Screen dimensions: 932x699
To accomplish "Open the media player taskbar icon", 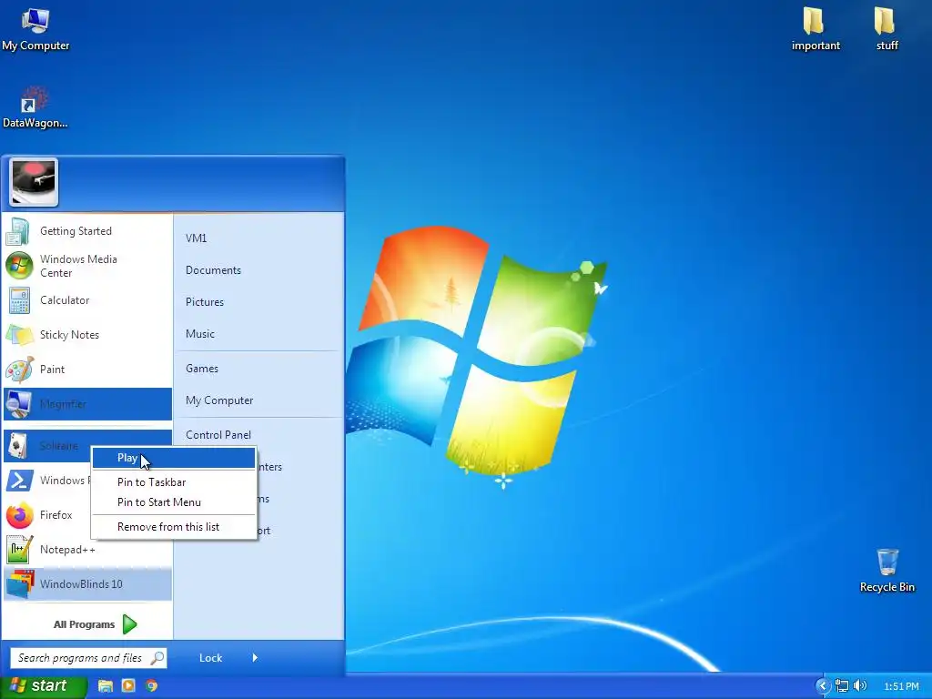I will pyautogui.click(x=127, y=686).
